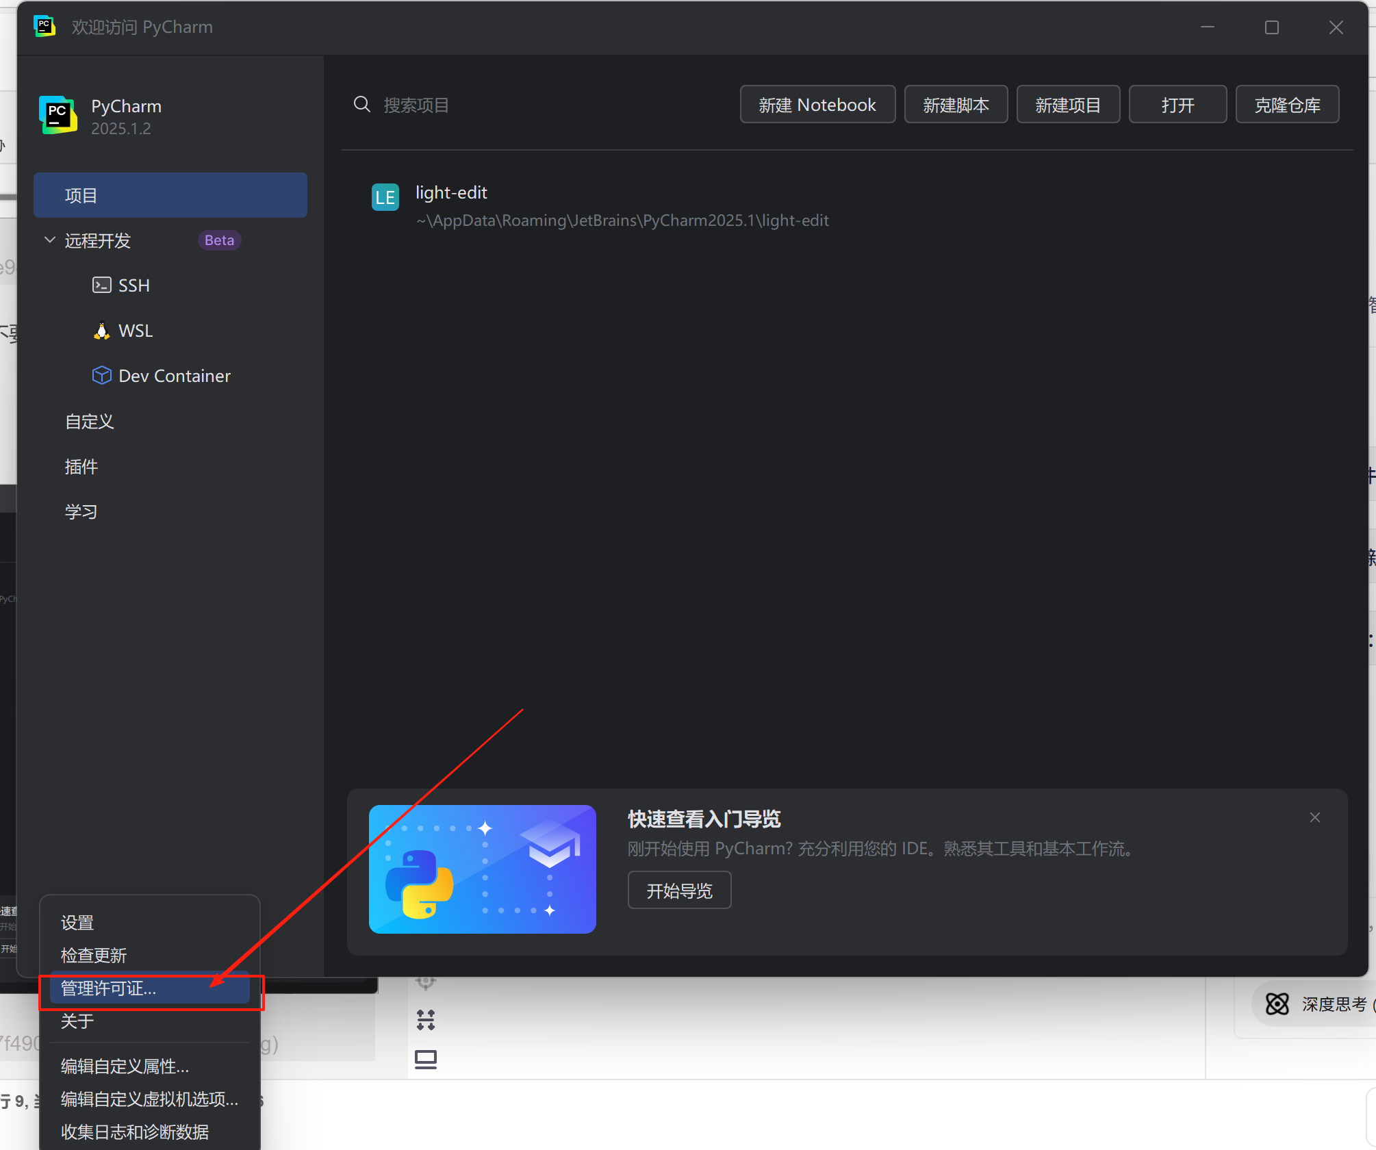1376x1150 pixels.
Task: Click the Dev Container cube icon
Action: [x=101, y=375]
